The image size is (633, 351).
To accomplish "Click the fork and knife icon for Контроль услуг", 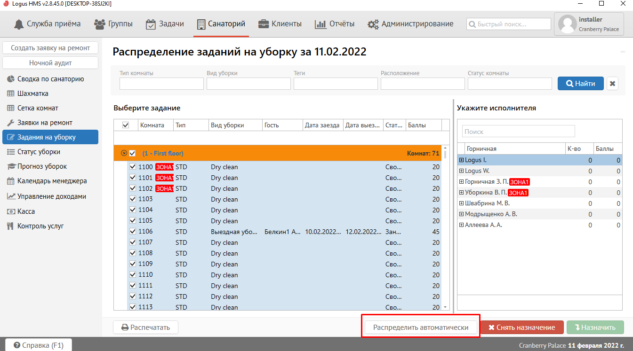I will tap(10, 226).
